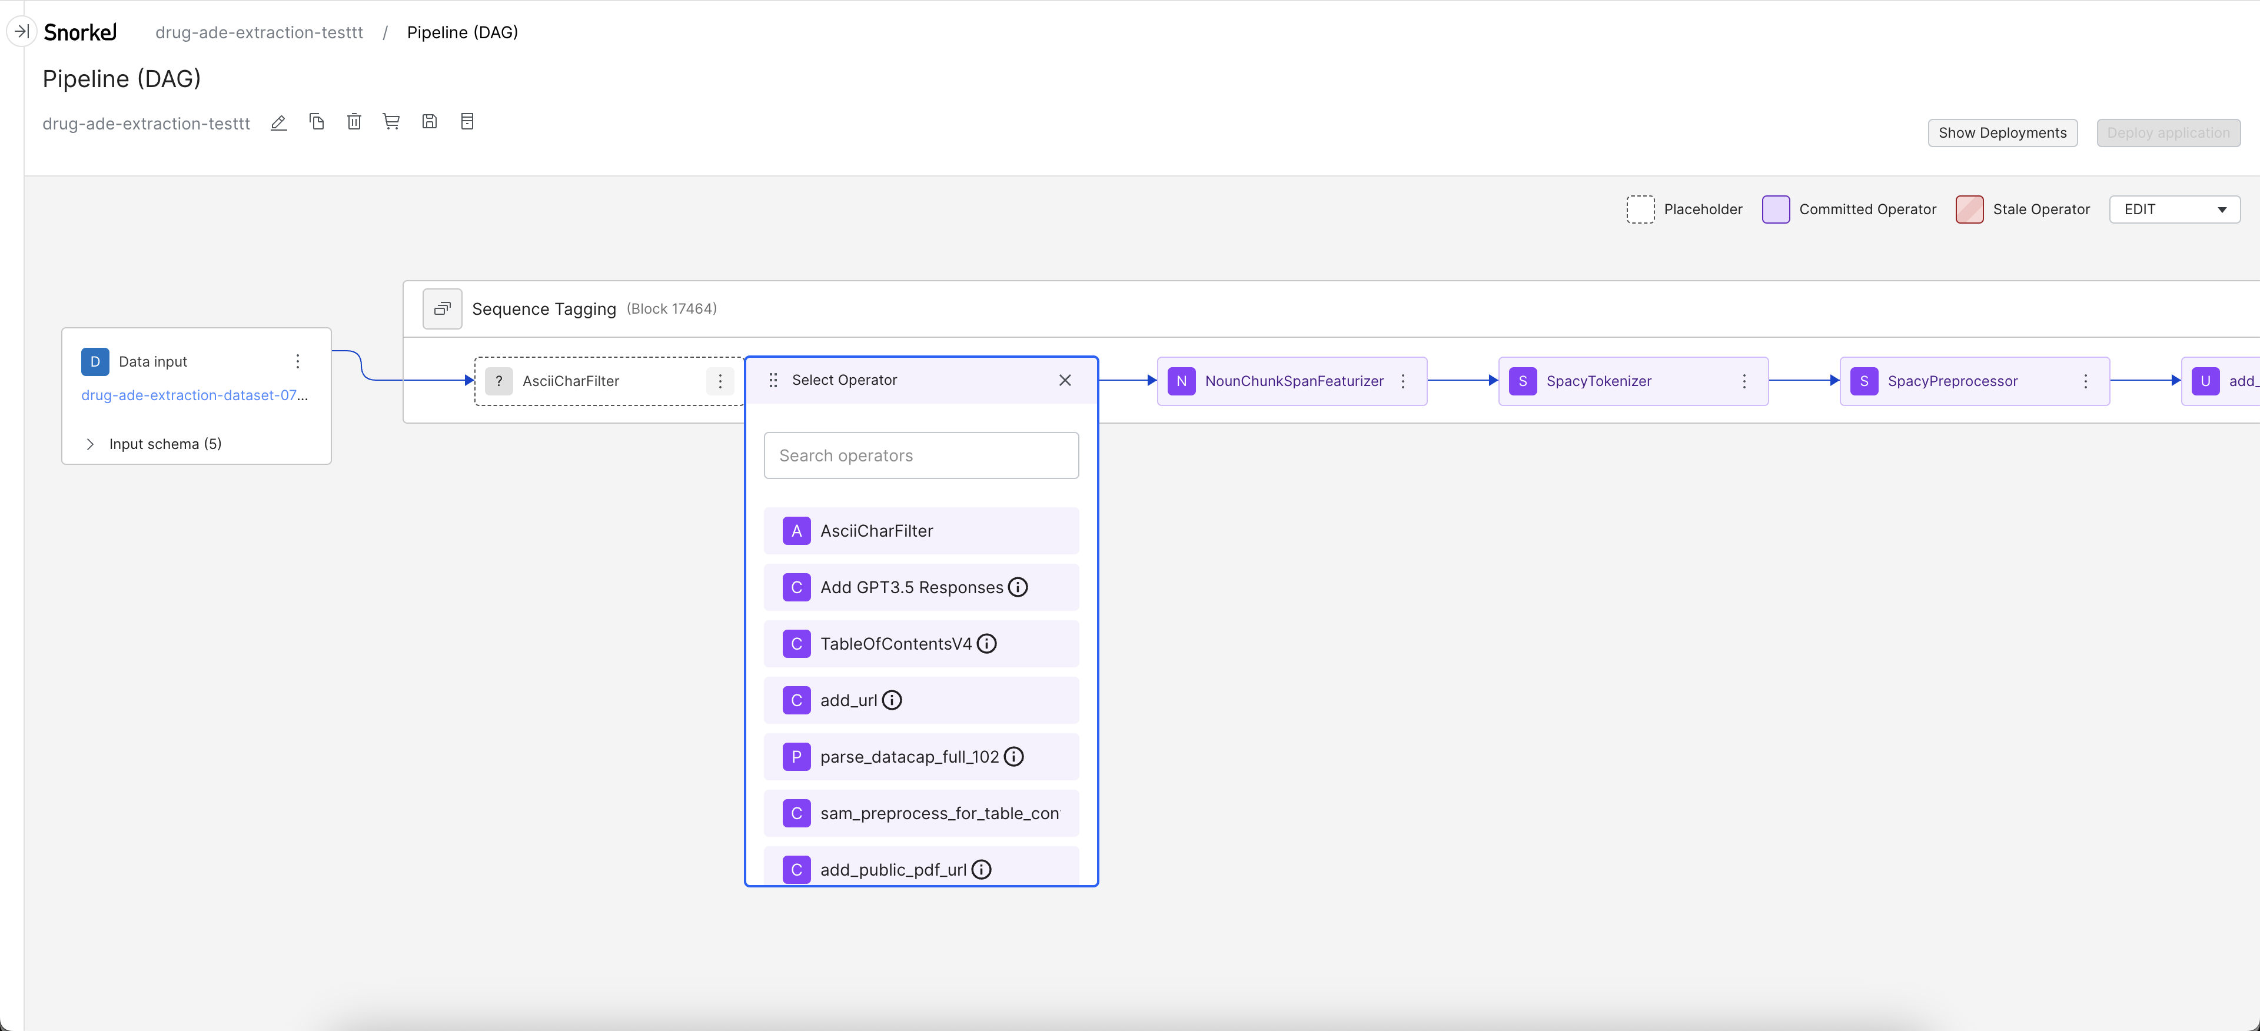Viewport: 2260px width, 1031px height.
Task: Select add_public_pdf_url operator
Action: pyautogui.click(x=921, y=866)
